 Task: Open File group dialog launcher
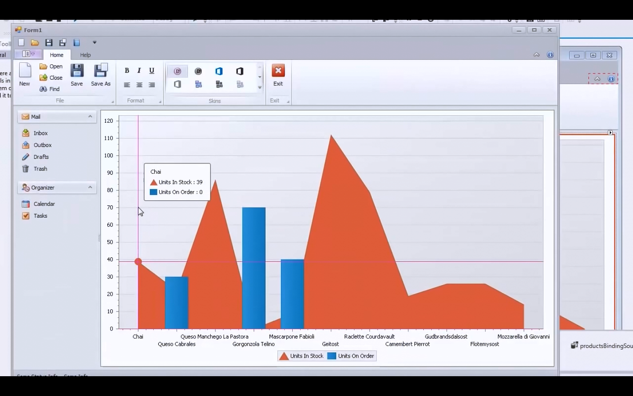[x=113, y=102]
